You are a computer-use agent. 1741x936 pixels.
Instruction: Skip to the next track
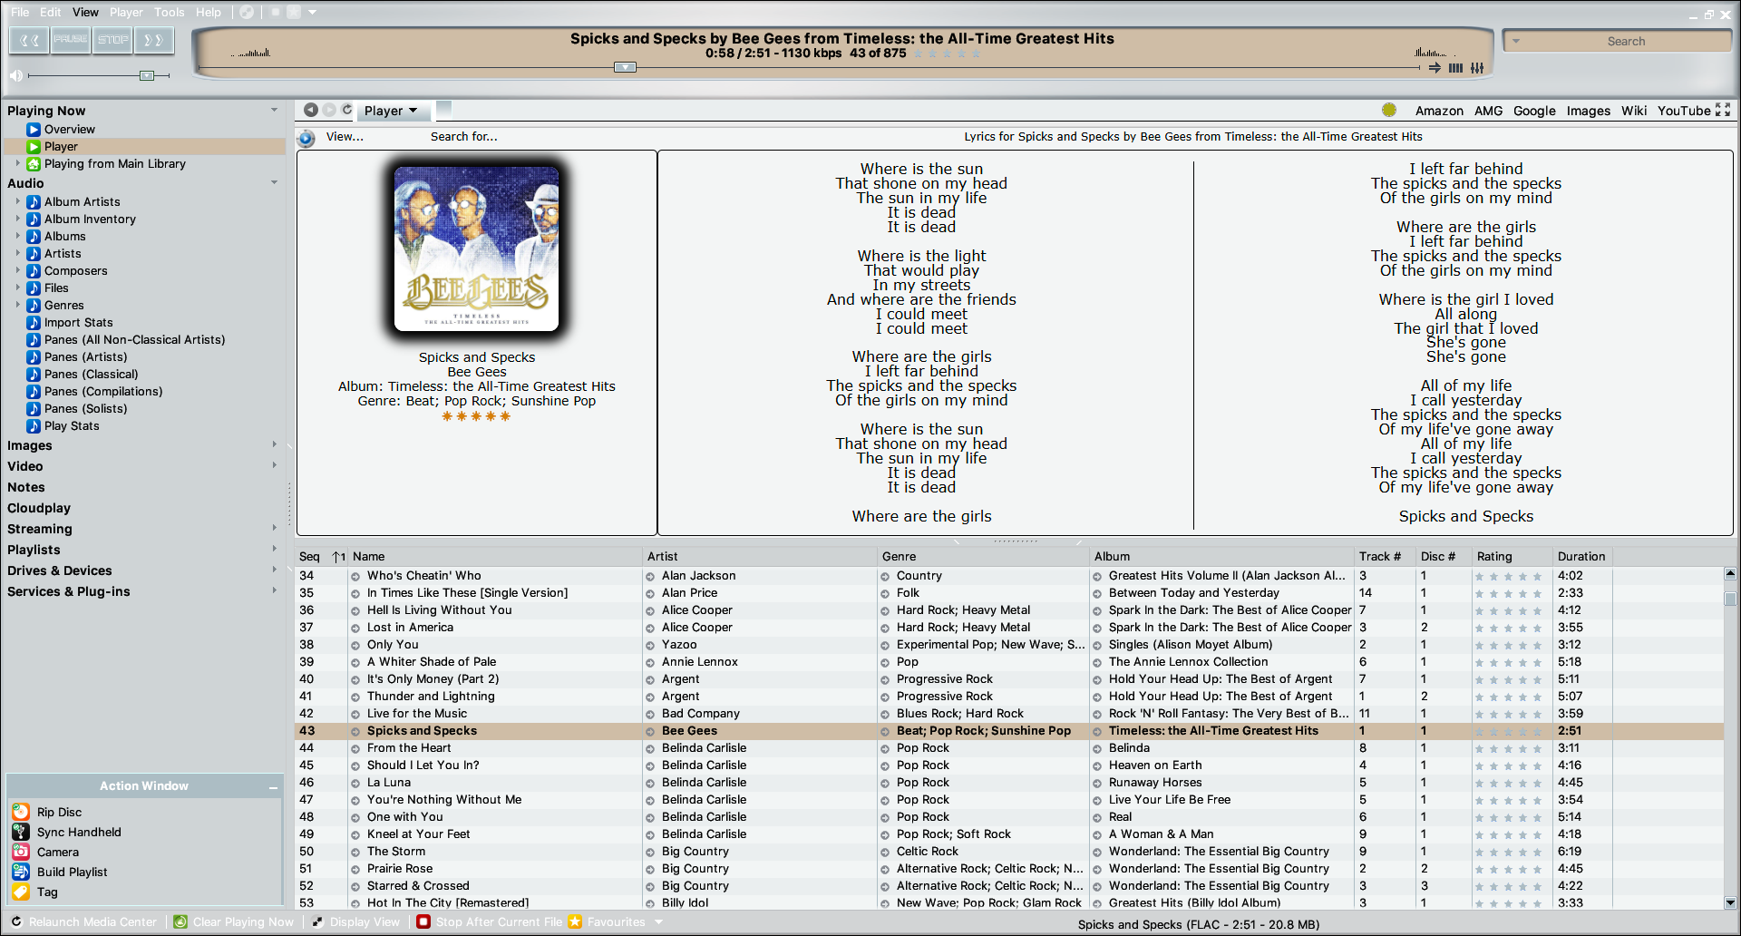pyautogui.click(x=154, y=40)
